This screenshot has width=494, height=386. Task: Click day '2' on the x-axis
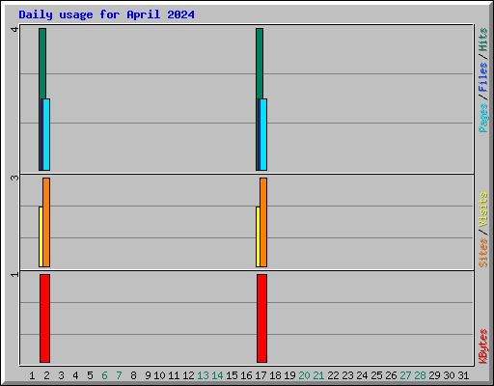(46, 375)
